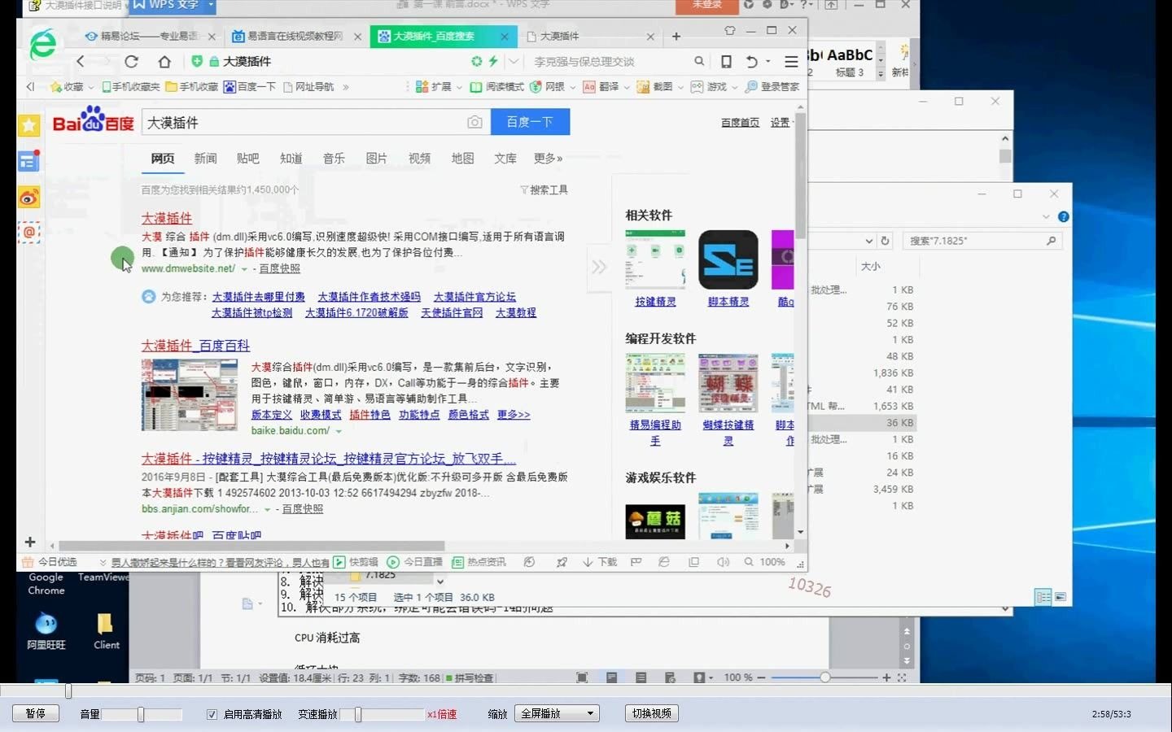The width and height of the screenshot is (1172, 732).
Task: Open 阿里旺旺 desktop icon
Action: [46, 631]
